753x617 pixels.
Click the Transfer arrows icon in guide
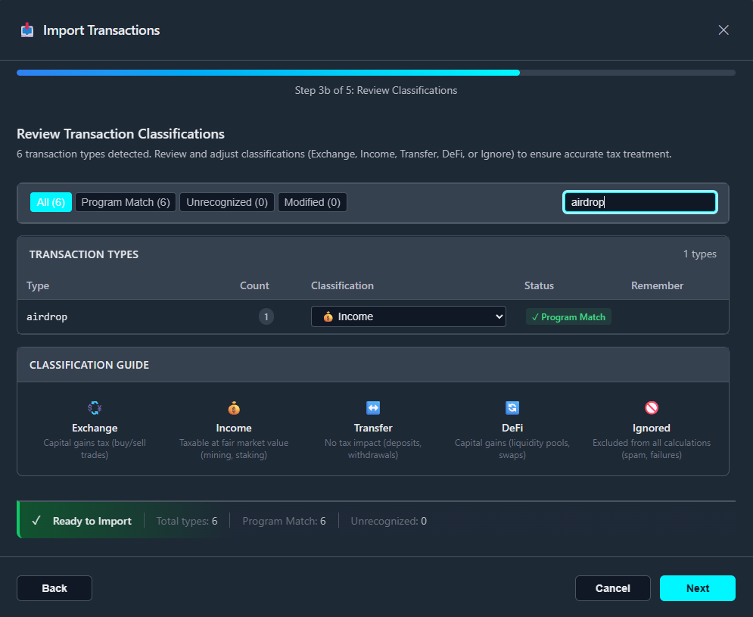pyautogui.click(x=373, y=408)
